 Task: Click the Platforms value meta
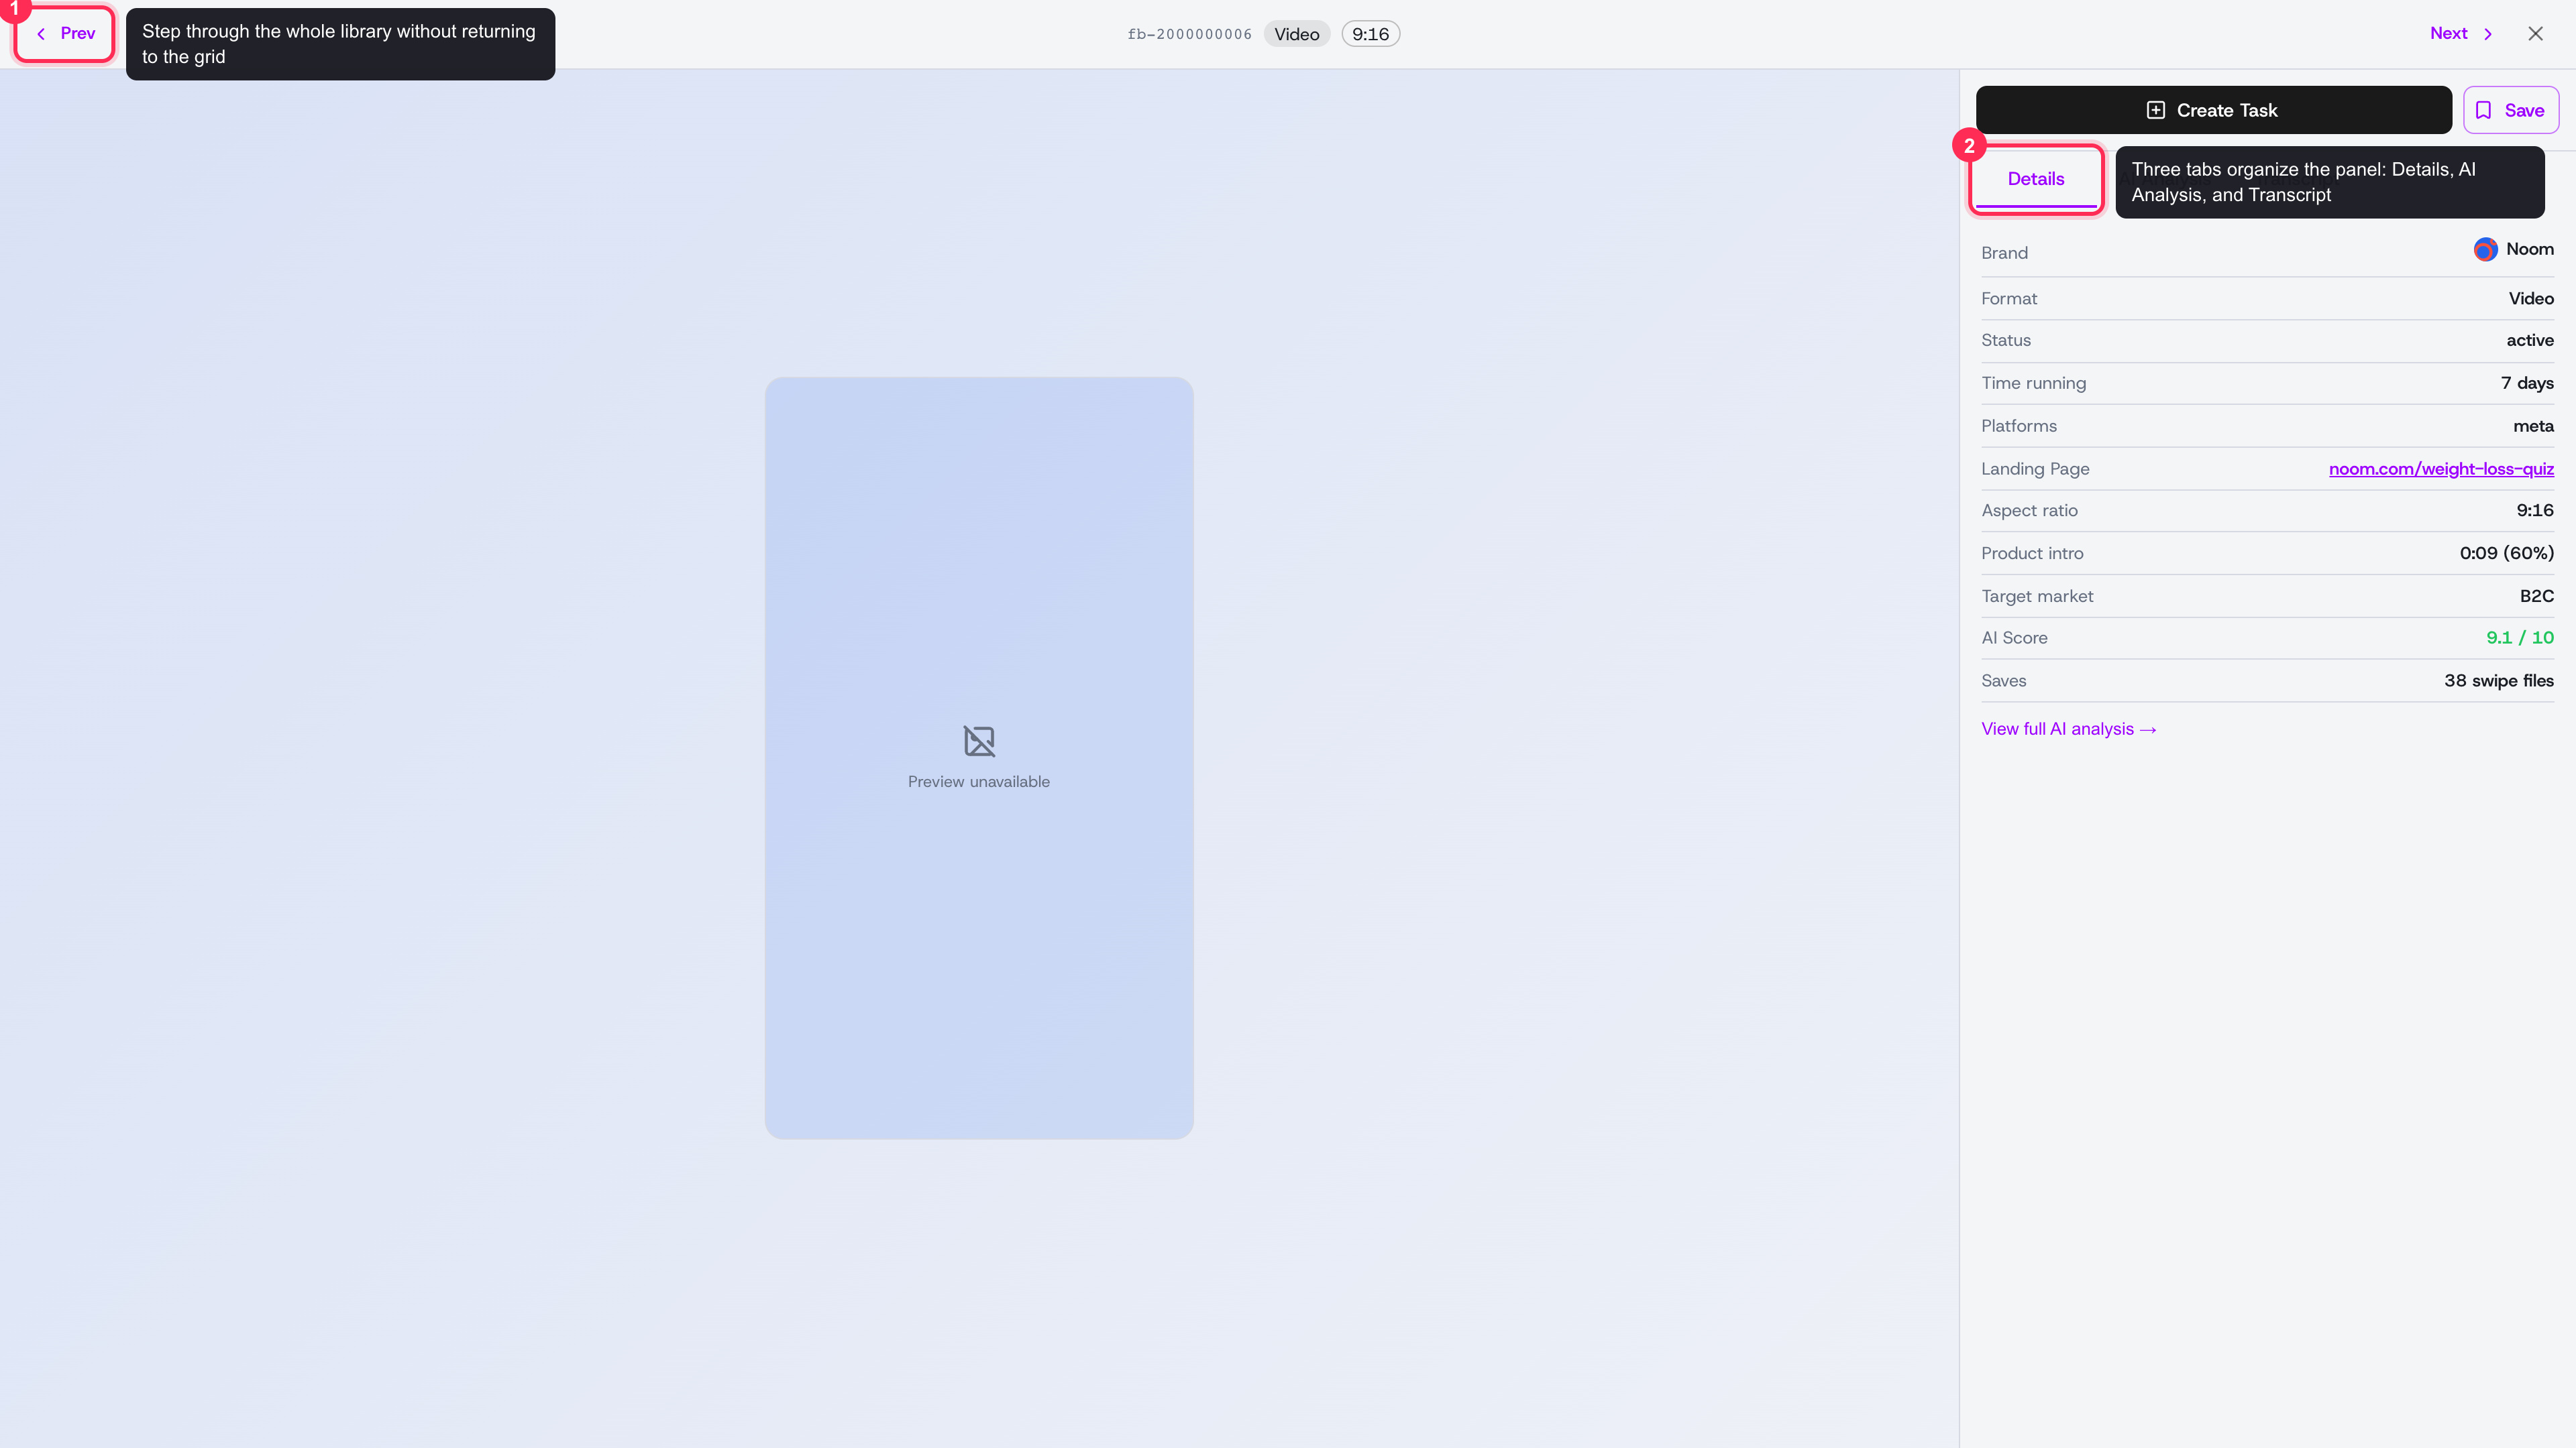click(2533, 426)
